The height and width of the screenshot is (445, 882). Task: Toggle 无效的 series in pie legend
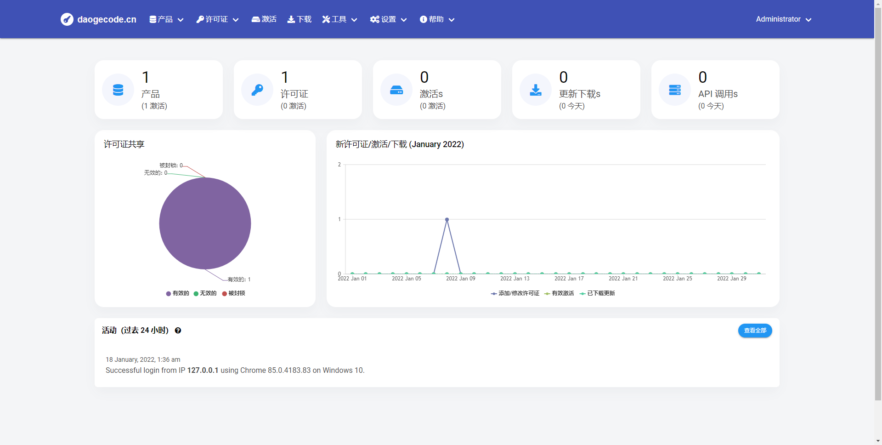pos(205,293)
